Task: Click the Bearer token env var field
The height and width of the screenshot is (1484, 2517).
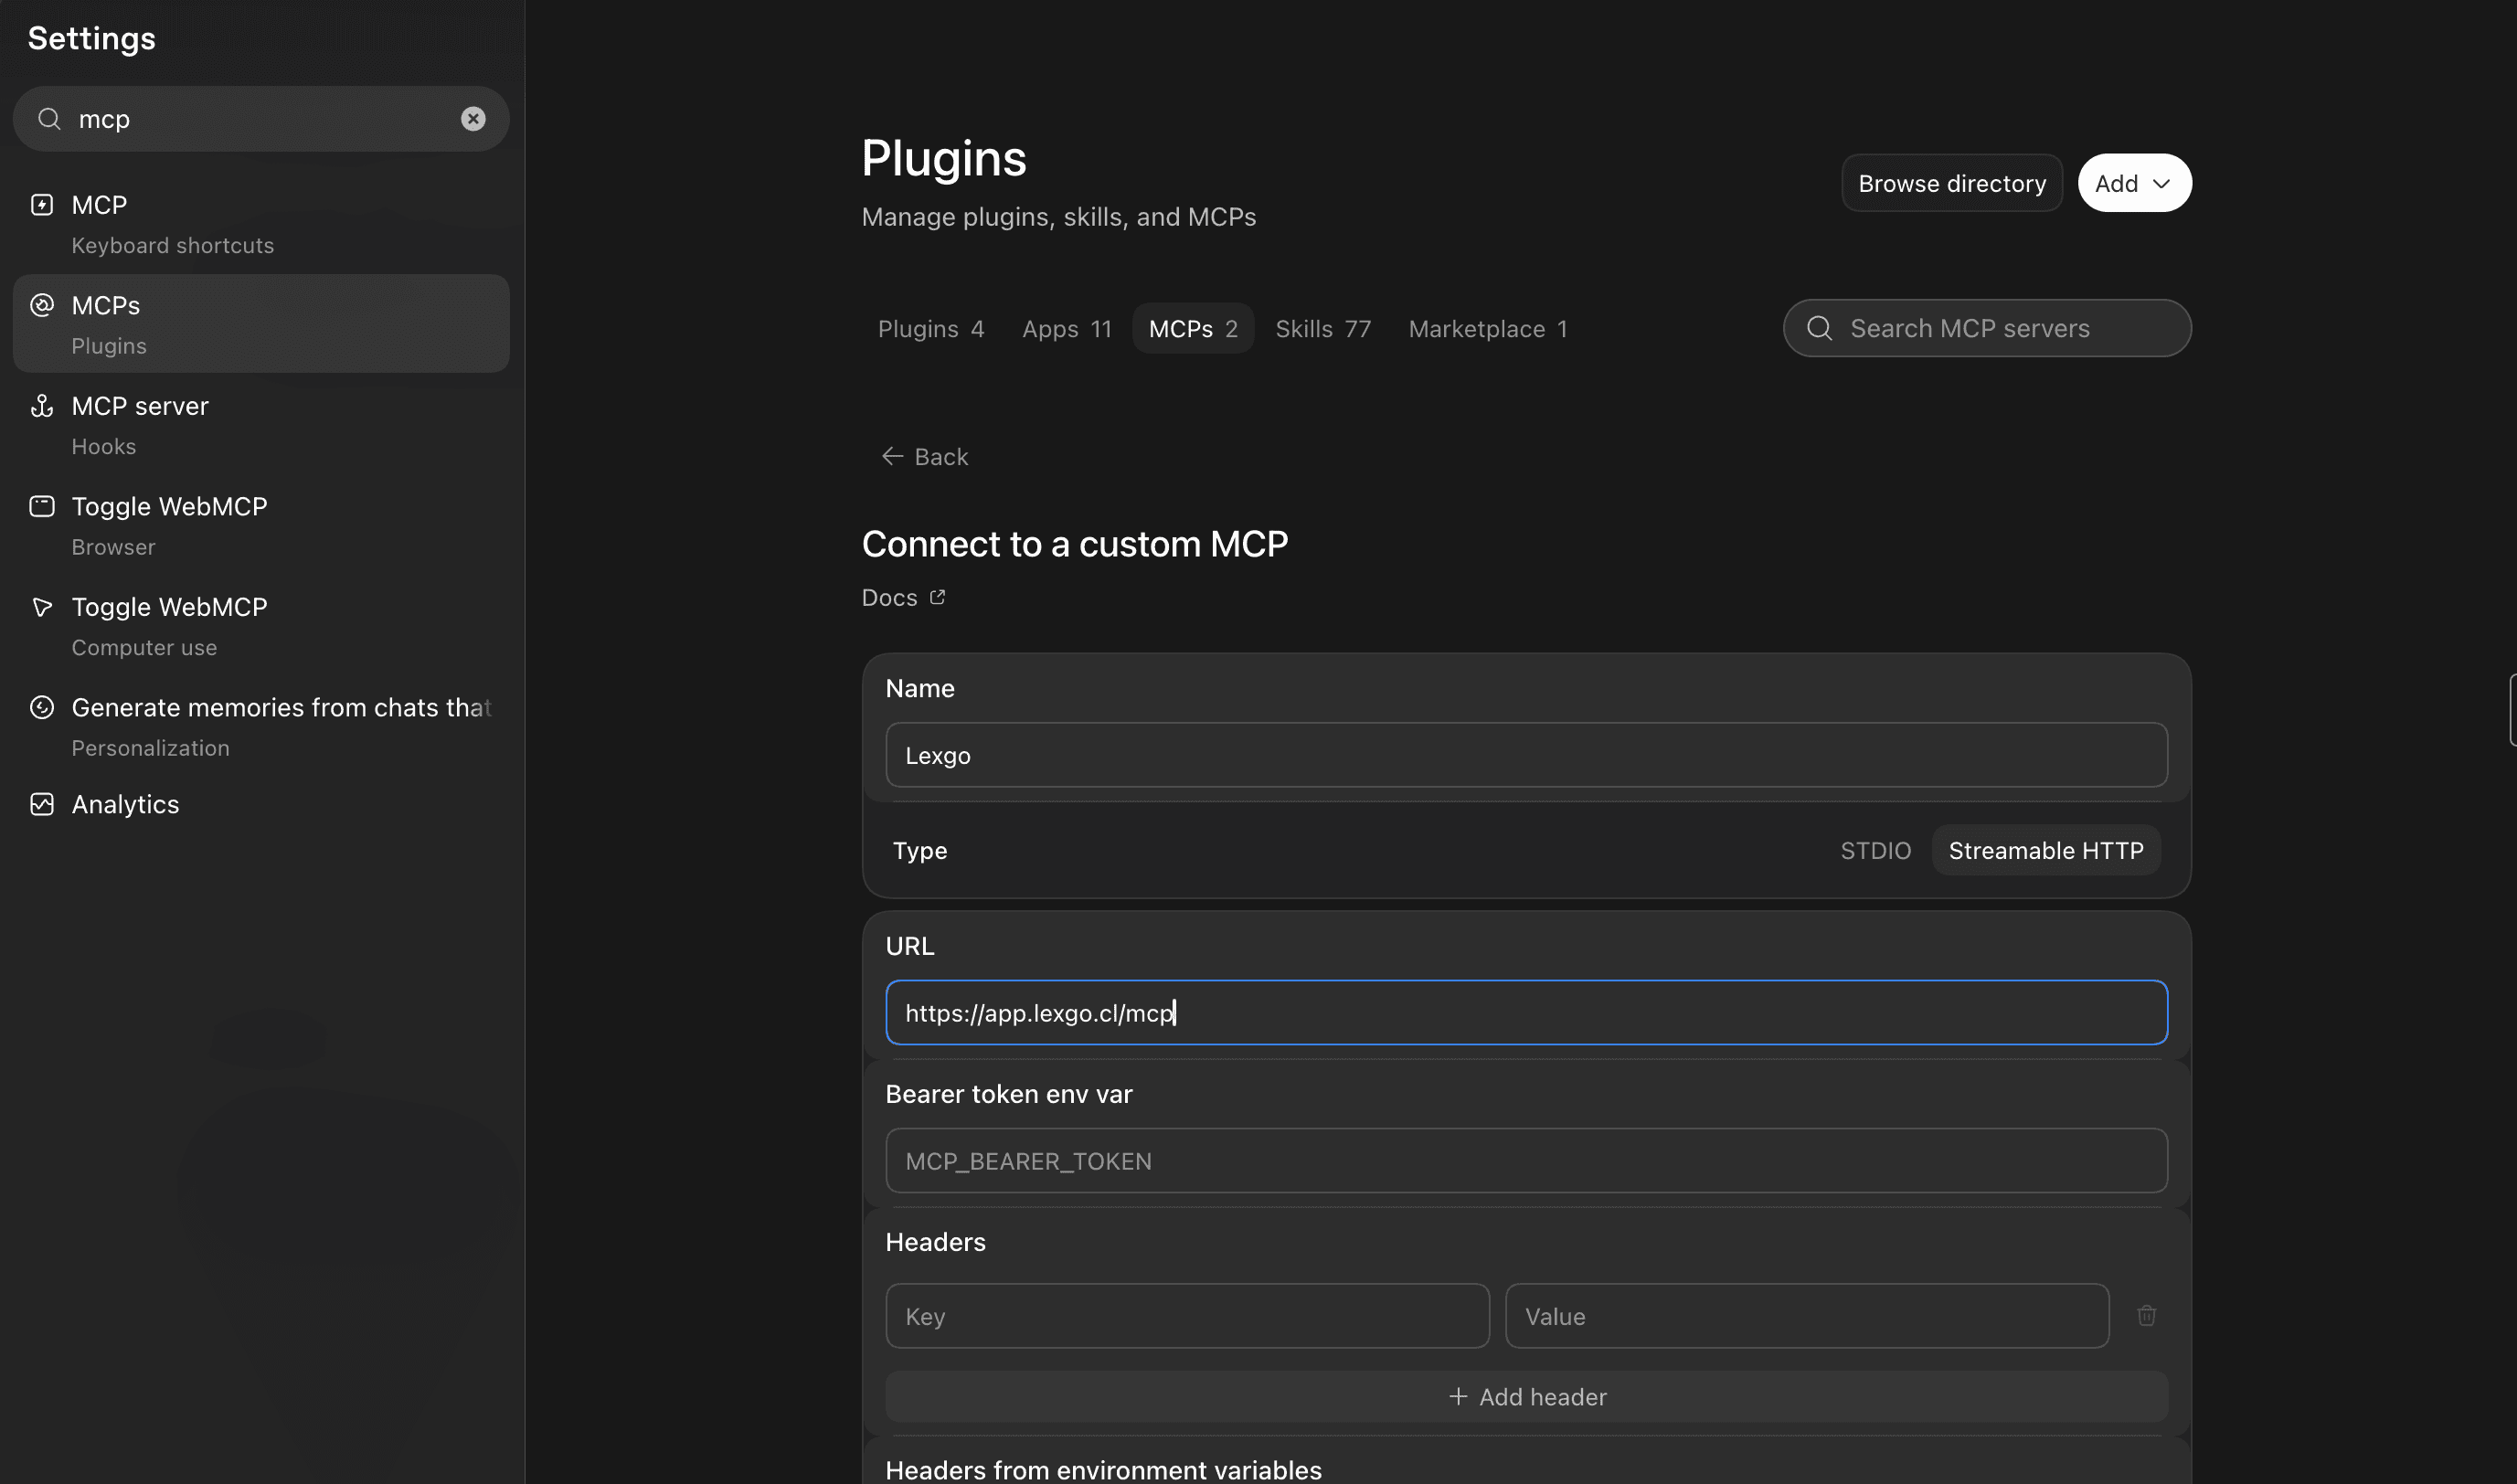Action: pyautogui.click(x=1527, y=1160)
